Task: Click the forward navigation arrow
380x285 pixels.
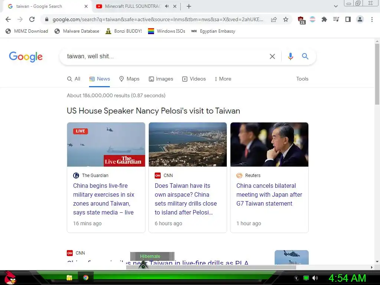Action: pyautogui.click(x=20, y=19)
